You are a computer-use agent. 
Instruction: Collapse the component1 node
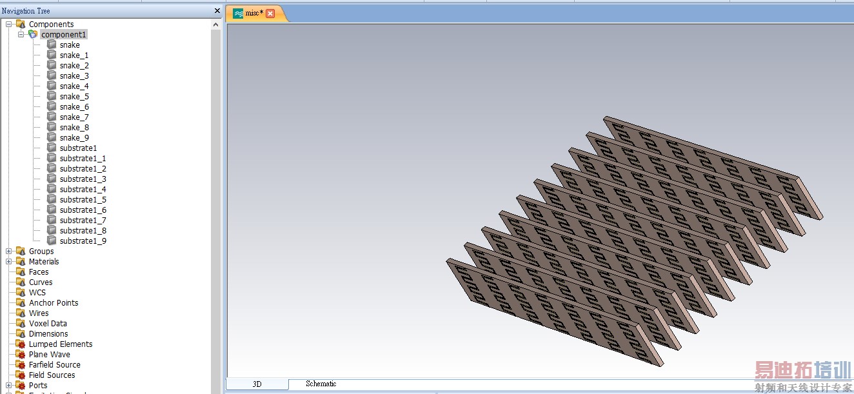pyautogui.click(x=21, y=35)
